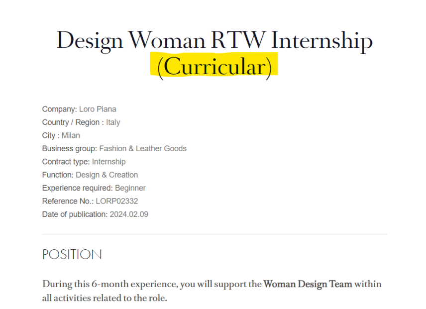
Task: Click the Business group label
Action: coord(70,149)
